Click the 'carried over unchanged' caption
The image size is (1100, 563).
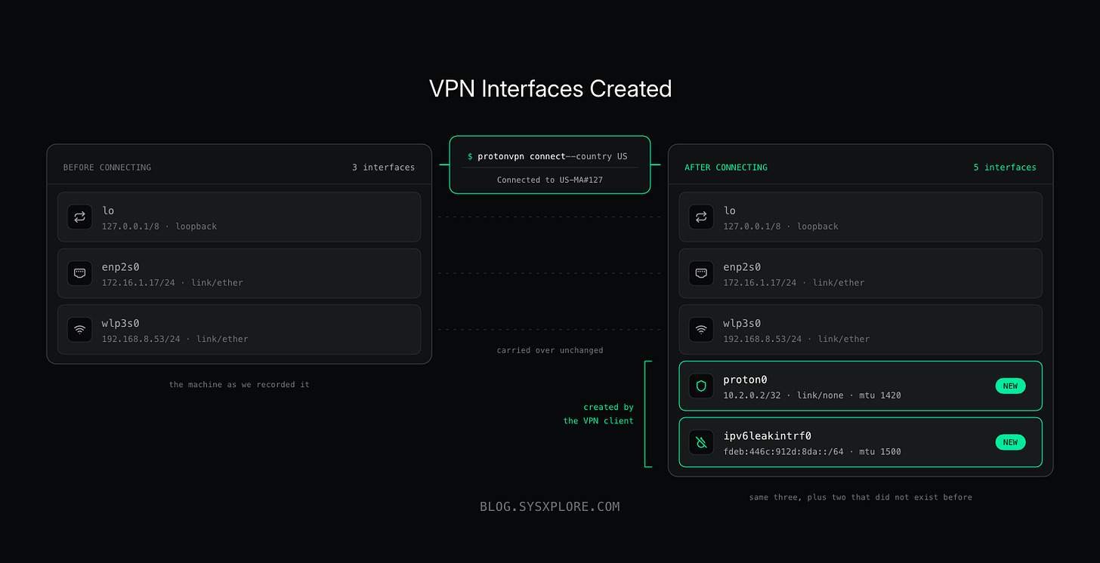click(550, 350)
